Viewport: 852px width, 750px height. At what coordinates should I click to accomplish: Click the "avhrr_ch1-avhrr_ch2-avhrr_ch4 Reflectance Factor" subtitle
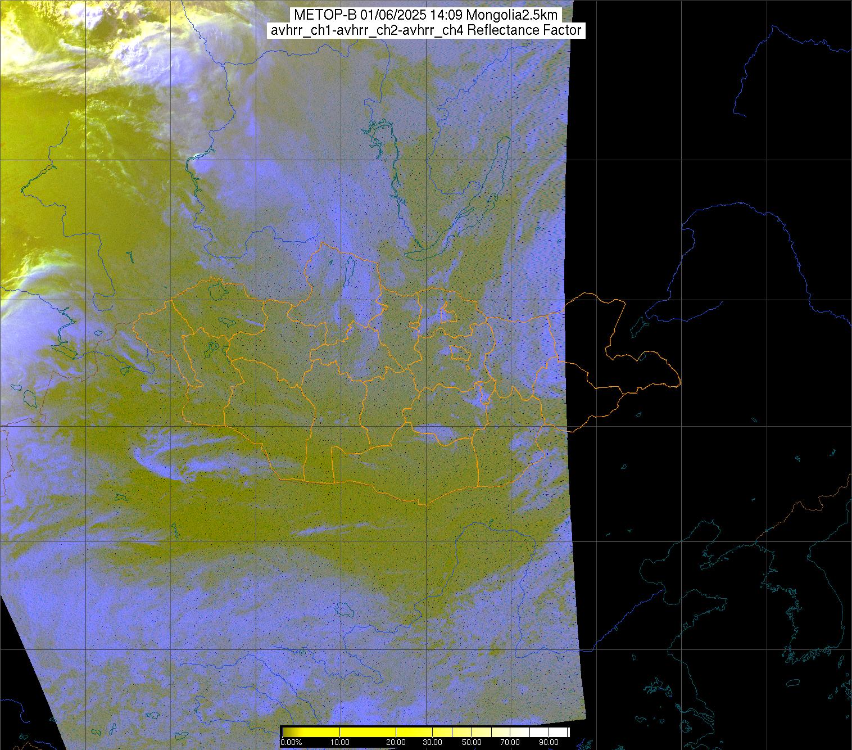click(426, 30)
